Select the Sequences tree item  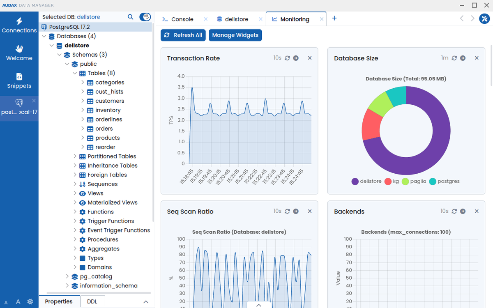pos(103,184)
